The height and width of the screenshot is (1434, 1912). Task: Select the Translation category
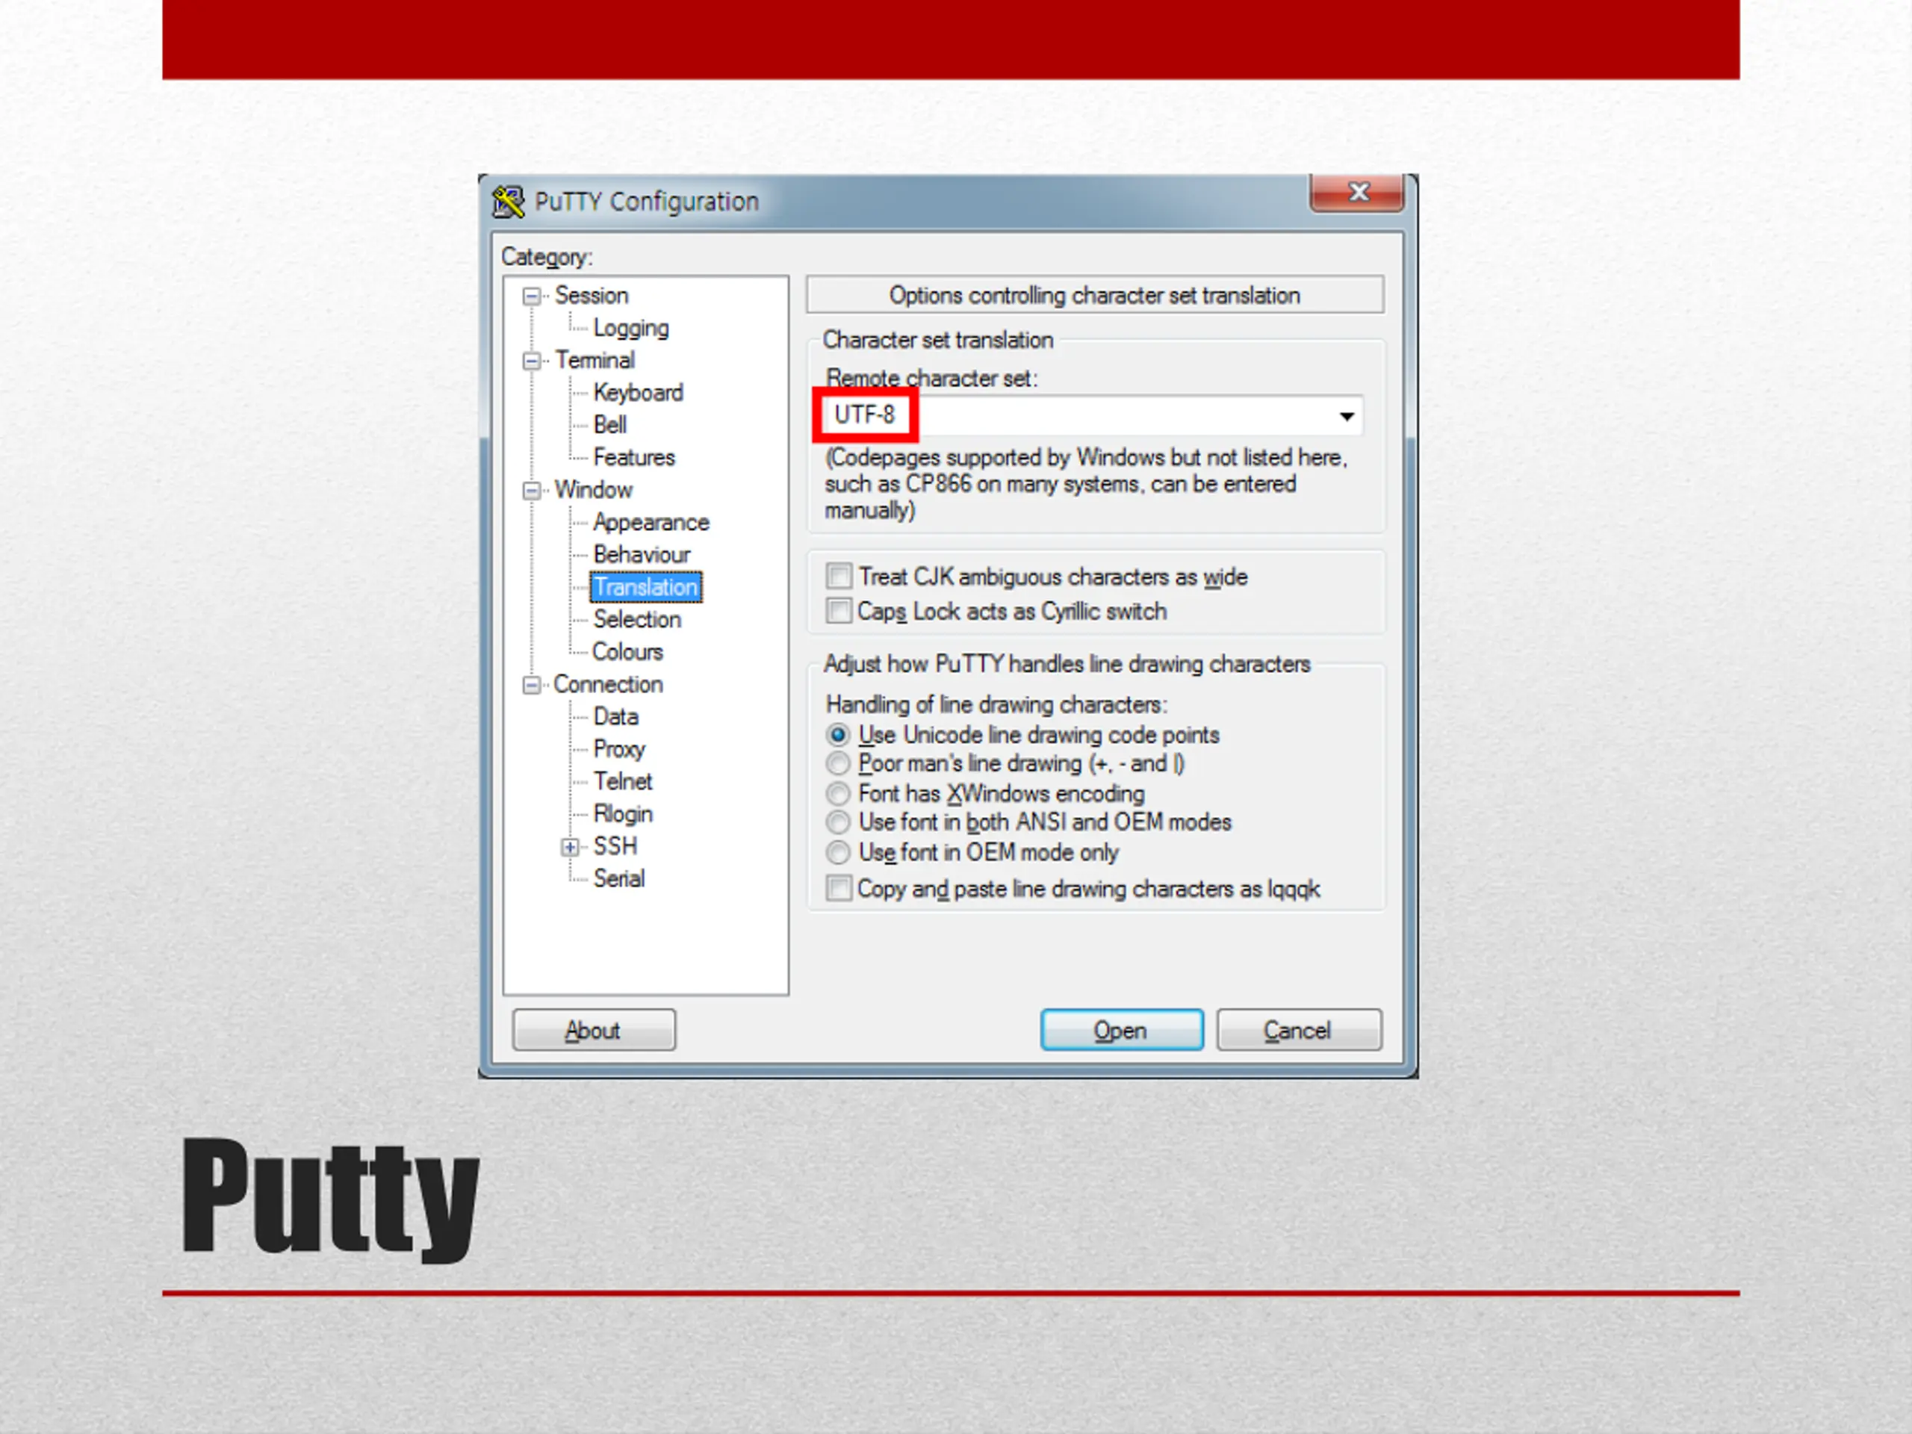[x=646, y=588]
